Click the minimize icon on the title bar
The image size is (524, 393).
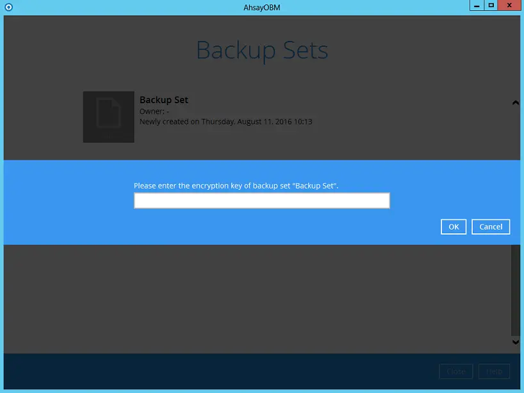click(x=475, y=5)
